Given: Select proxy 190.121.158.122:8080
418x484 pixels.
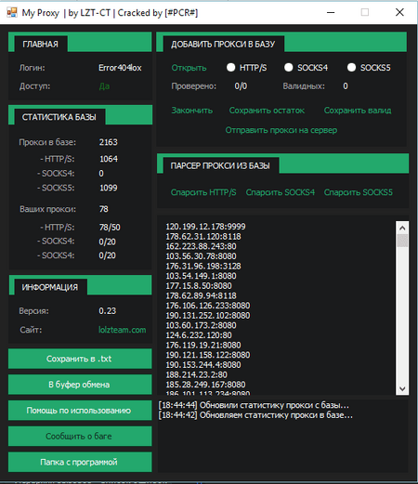Looking at the screenshot, I should point(208,355).
